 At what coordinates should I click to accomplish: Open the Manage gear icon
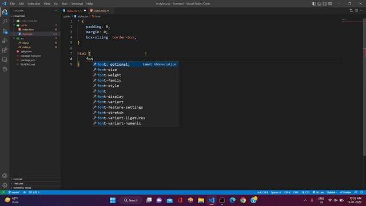tap(5, 185)
